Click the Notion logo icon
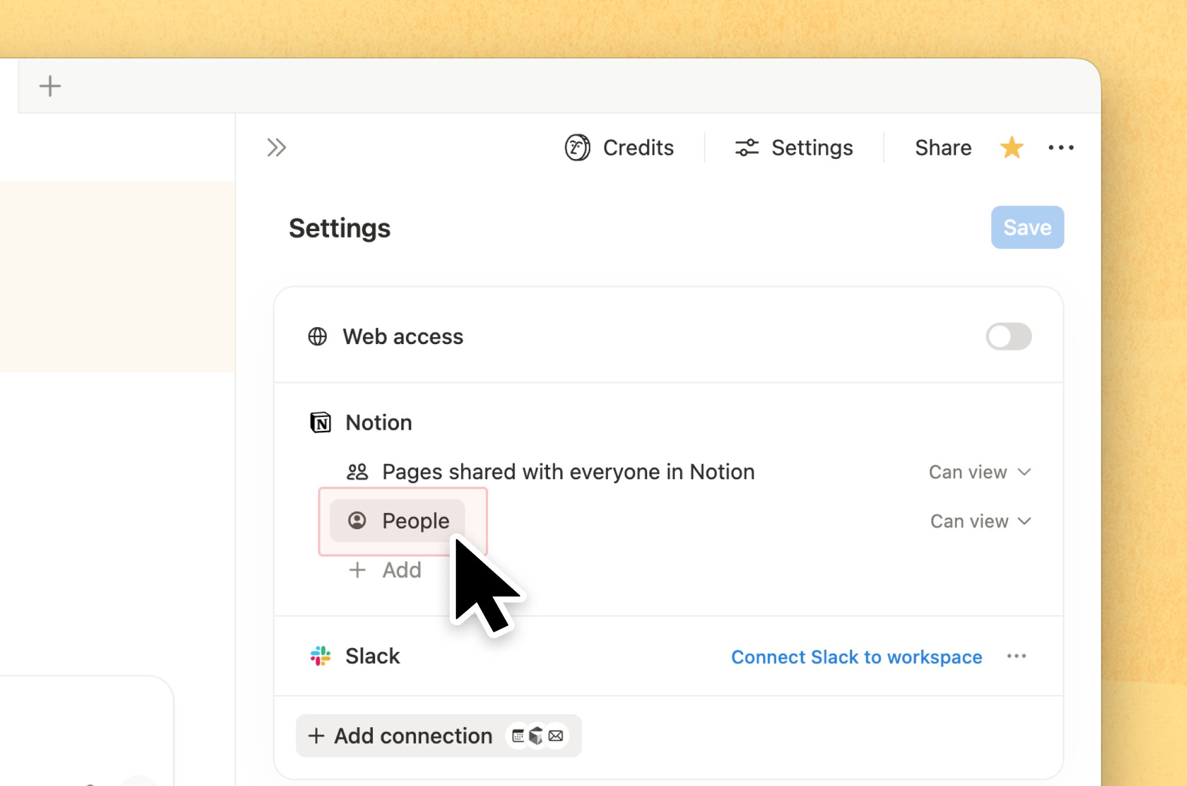This screenshot has height=786, width=1187. (320, 423)
